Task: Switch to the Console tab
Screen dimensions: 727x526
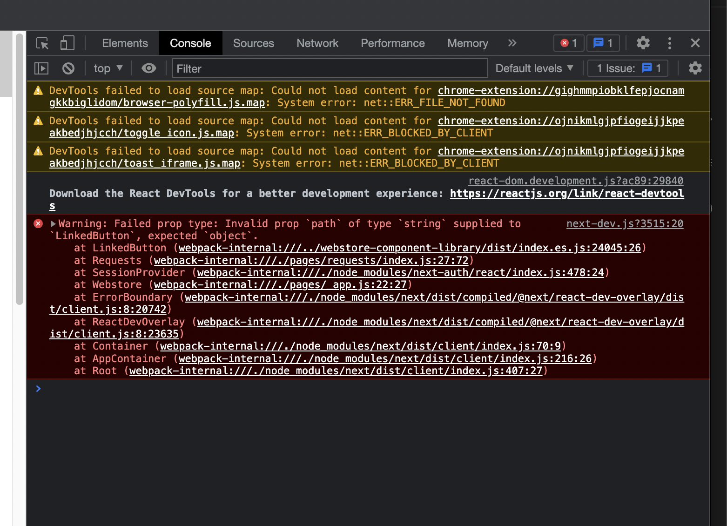Action: 190,43
